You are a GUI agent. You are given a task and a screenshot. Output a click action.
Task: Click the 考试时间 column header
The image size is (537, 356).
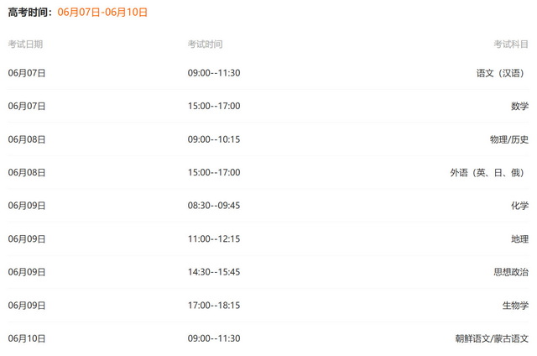click(205, 44)
